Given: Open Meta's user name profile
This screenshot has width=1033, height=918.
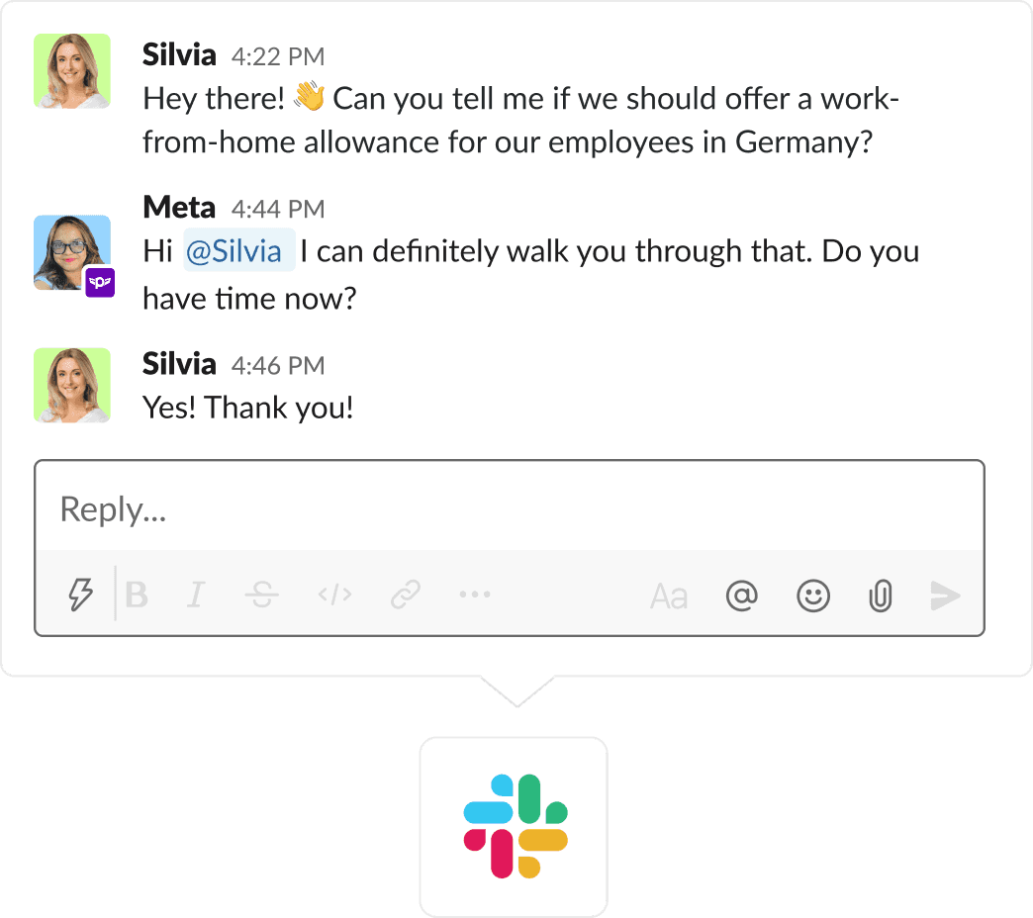Looking at the screenshot, I should tap(178, 208).
